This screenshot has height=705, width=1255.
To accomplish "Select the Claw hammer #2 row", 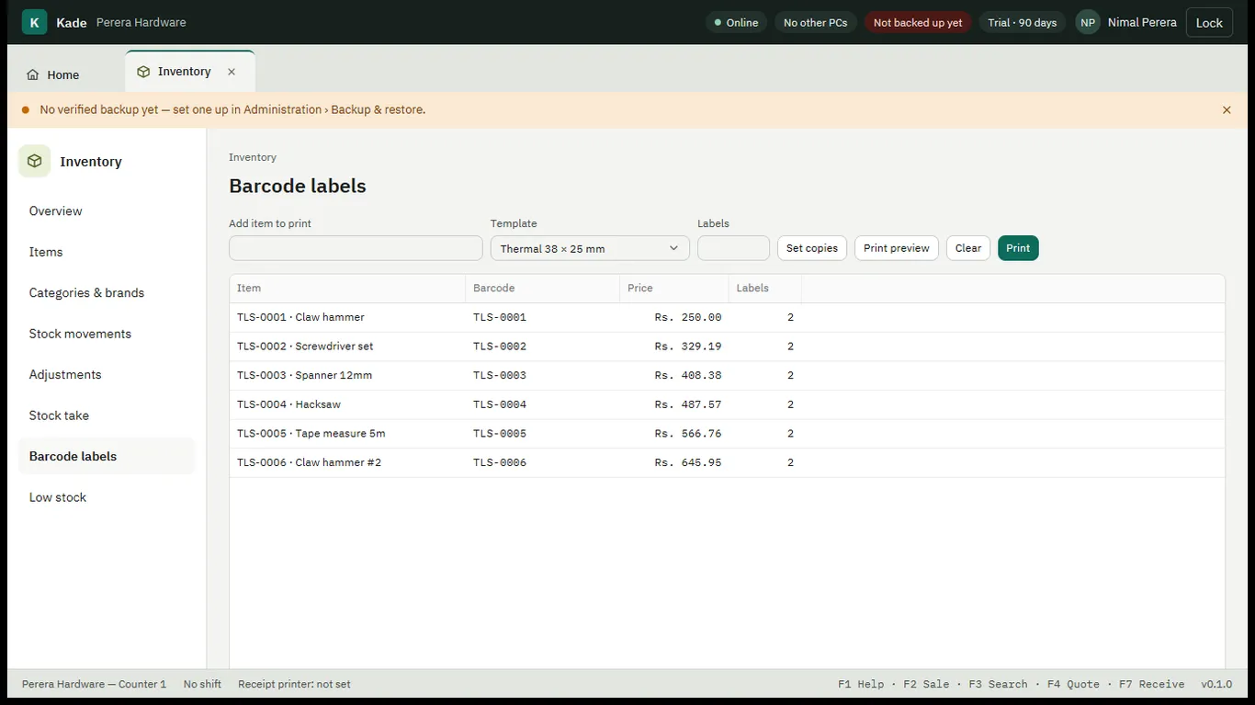I will [727, 462].
